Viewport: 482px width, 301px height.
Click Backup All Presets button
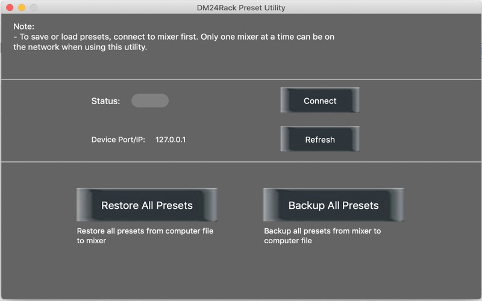333,205
